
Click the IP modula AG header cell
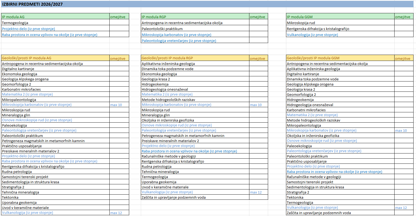click(13, 17)
